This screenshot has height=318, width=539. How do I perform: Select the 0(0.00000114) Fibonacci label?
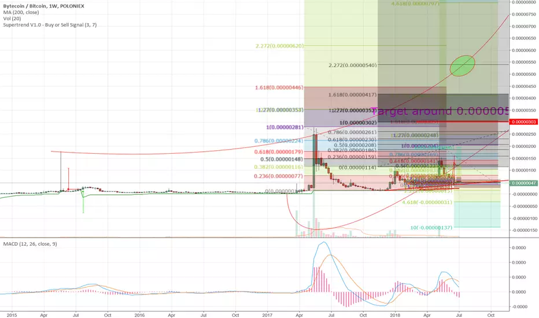click(x=358, y=168)
